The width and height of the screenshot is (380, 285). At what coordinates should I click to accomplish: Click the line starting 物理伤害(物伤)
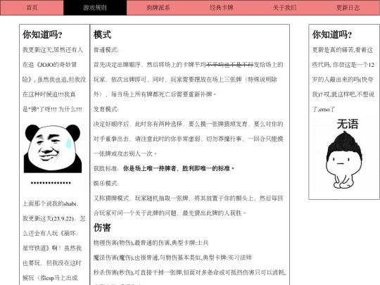[x=151, y=243]
